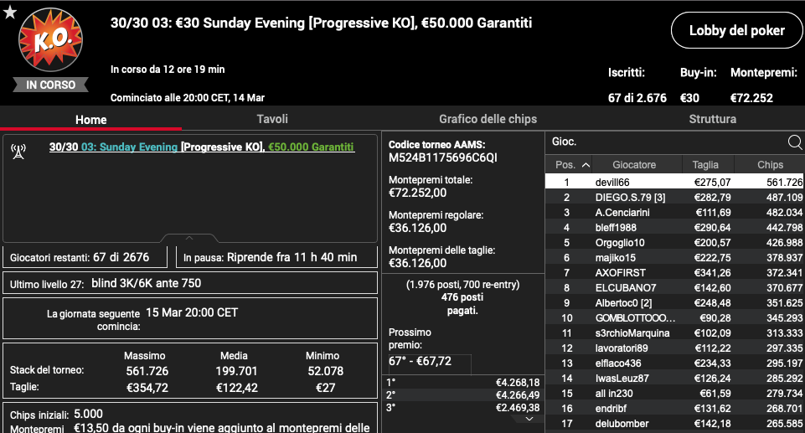Open the Grafico delle chips tab
Image resolution: width=805 pixels, height=433 pixels.
488,119
